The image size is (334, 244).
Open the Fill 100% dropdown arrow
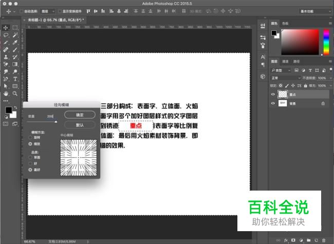pyautogui.click(x=330, y=86)
